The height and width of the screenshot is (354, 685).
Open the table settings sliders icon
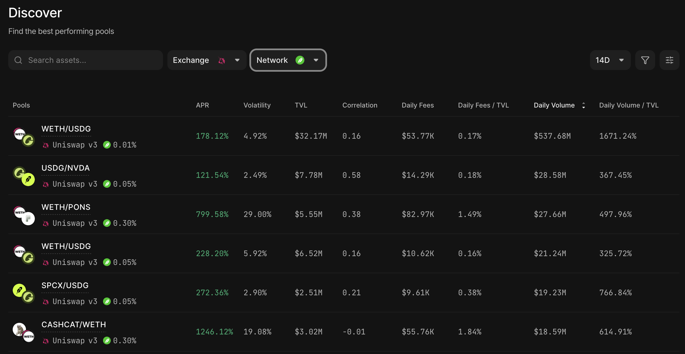[669, 60]
